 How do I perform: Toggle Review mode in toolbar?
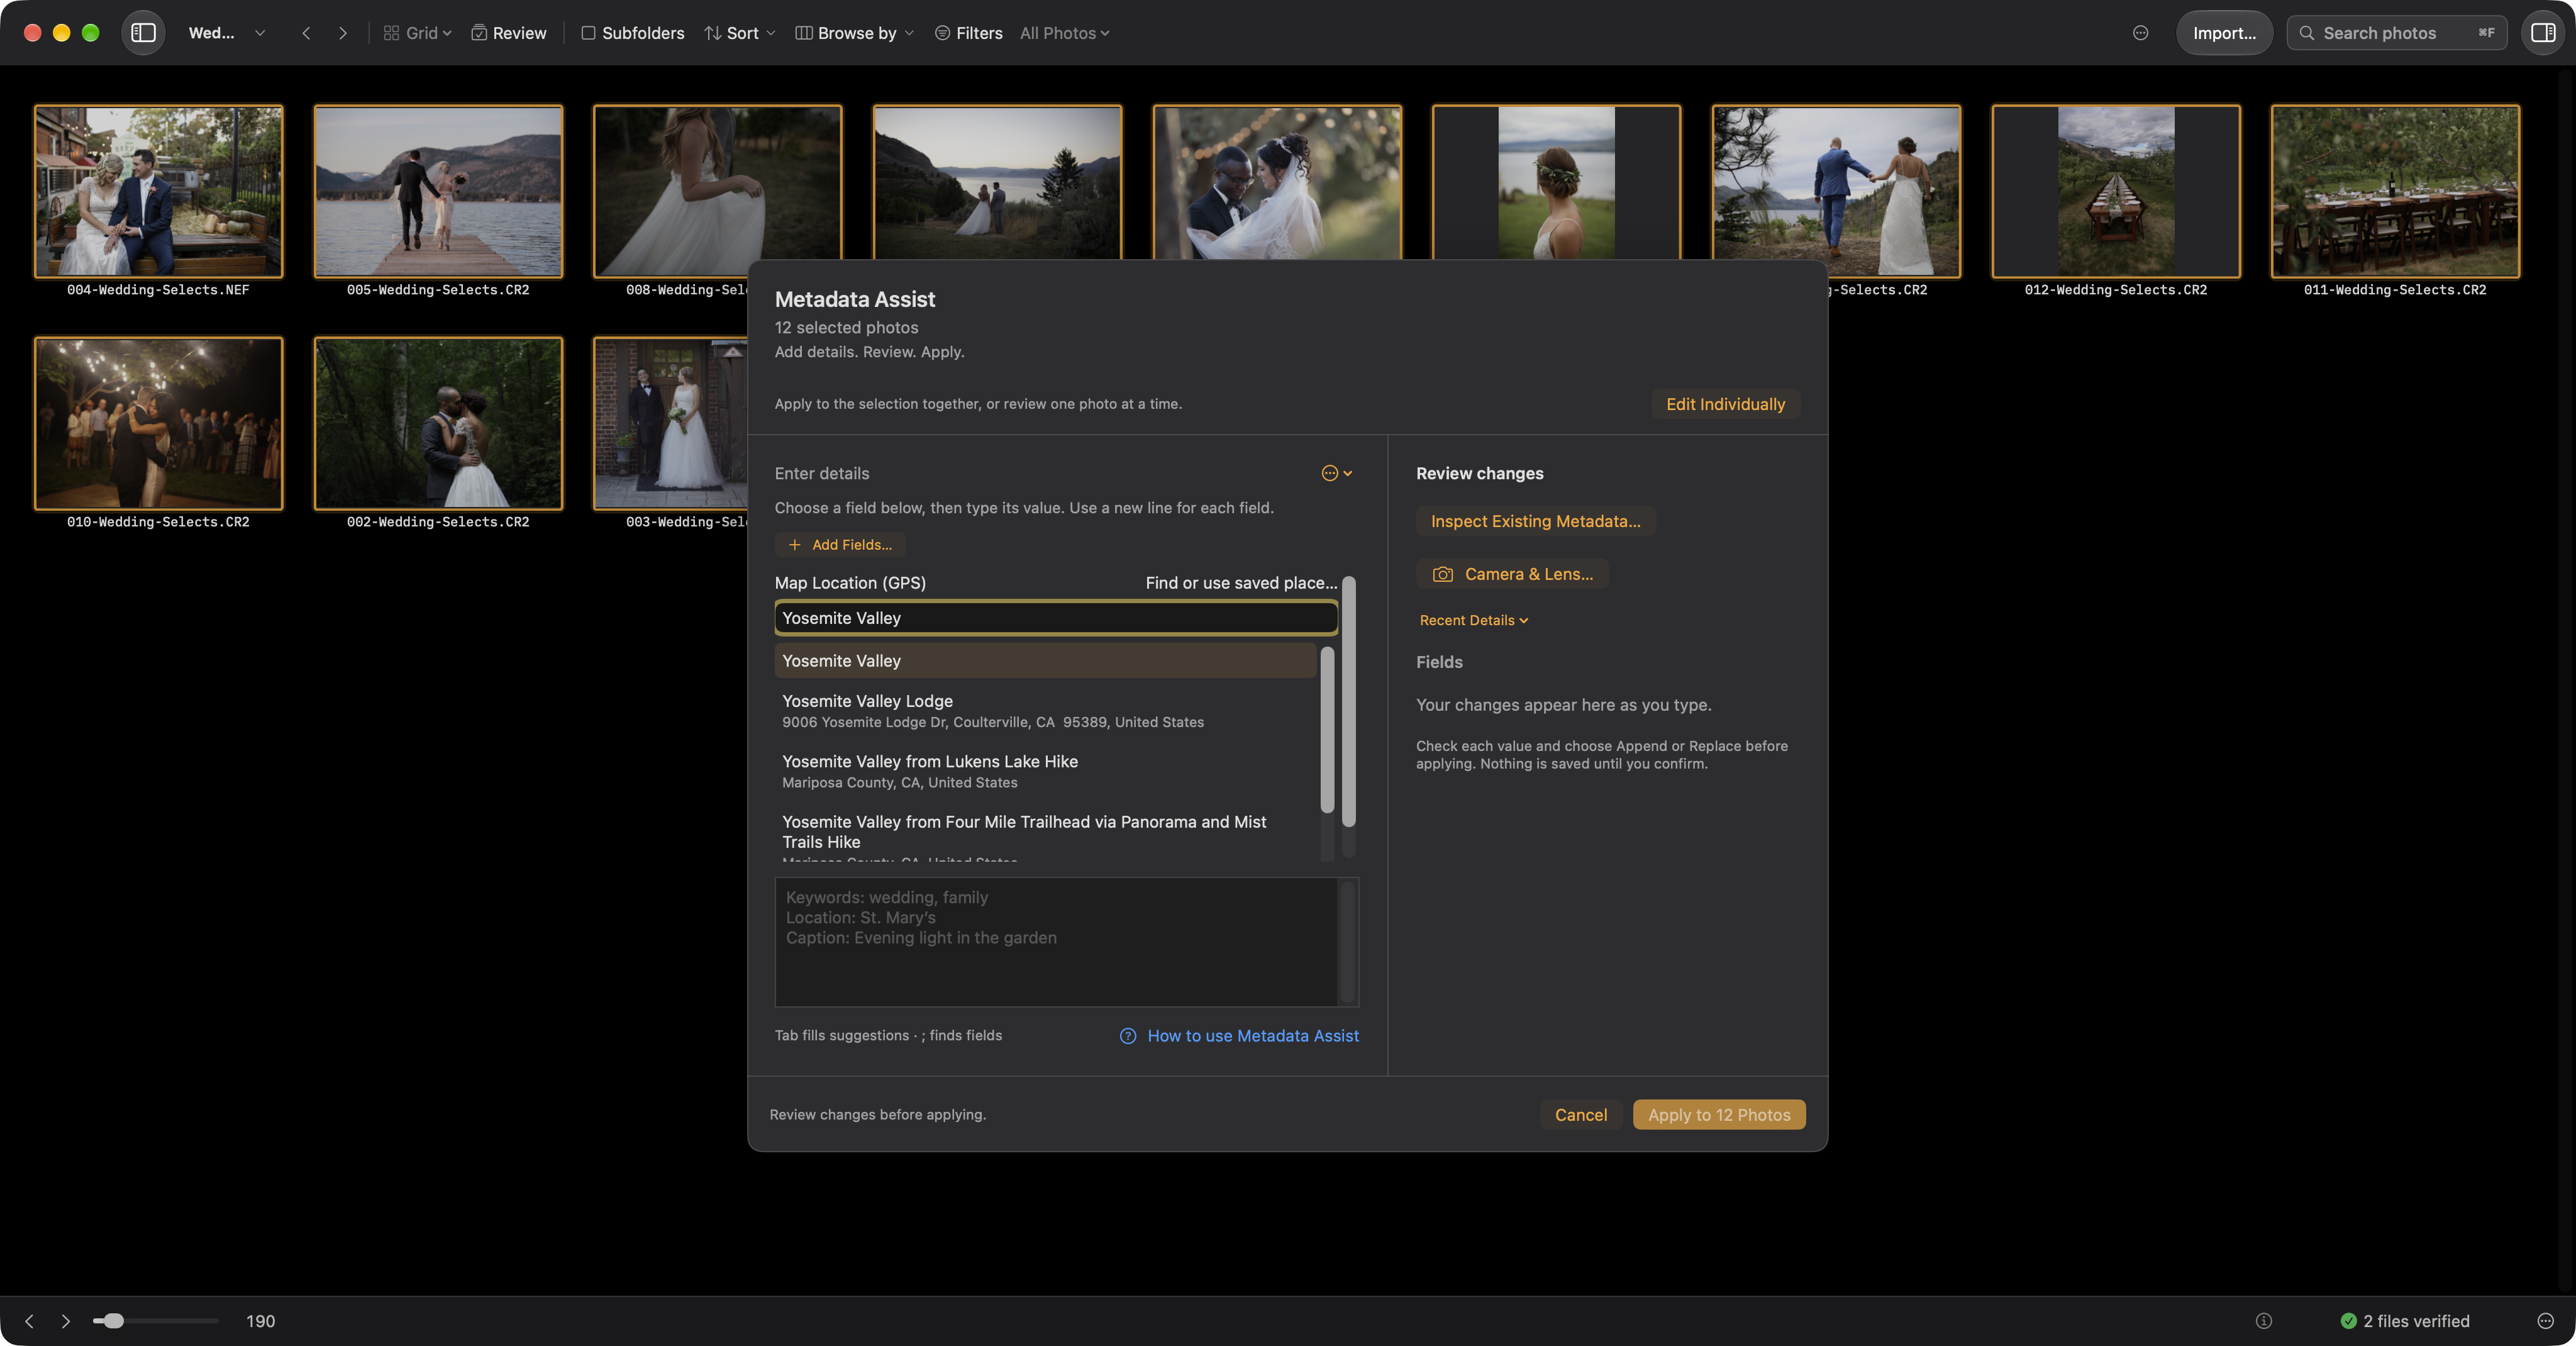coord(509,33)
